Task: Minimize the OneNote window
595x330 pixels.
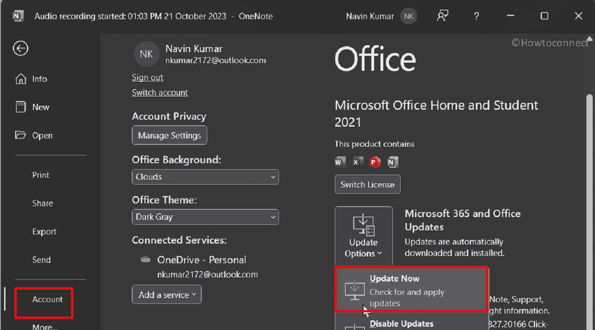Action: click(x=510, y=16)
